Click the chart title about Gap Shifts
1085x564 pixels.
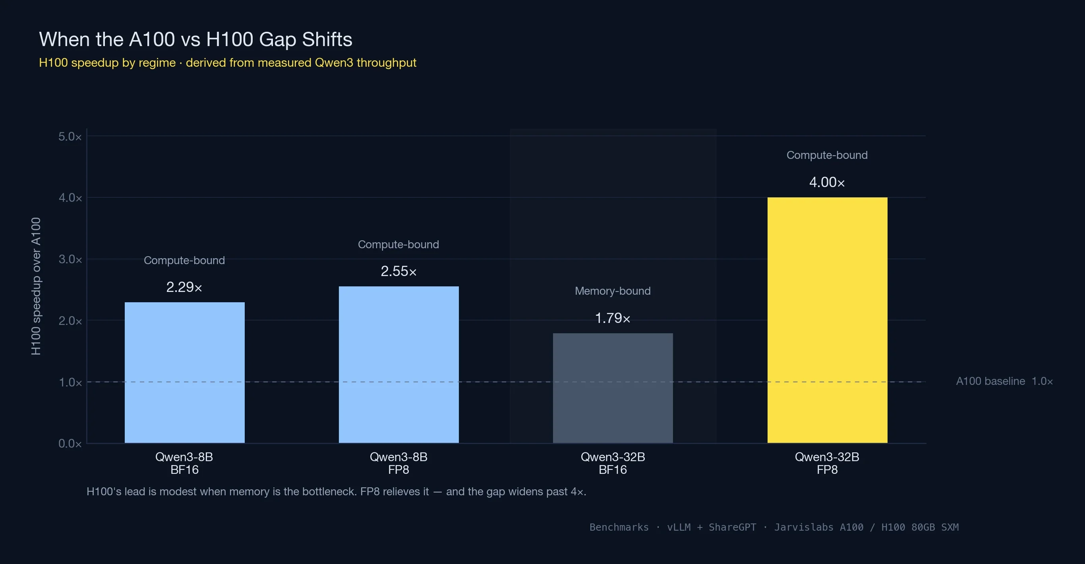click(x=195, y=40)
